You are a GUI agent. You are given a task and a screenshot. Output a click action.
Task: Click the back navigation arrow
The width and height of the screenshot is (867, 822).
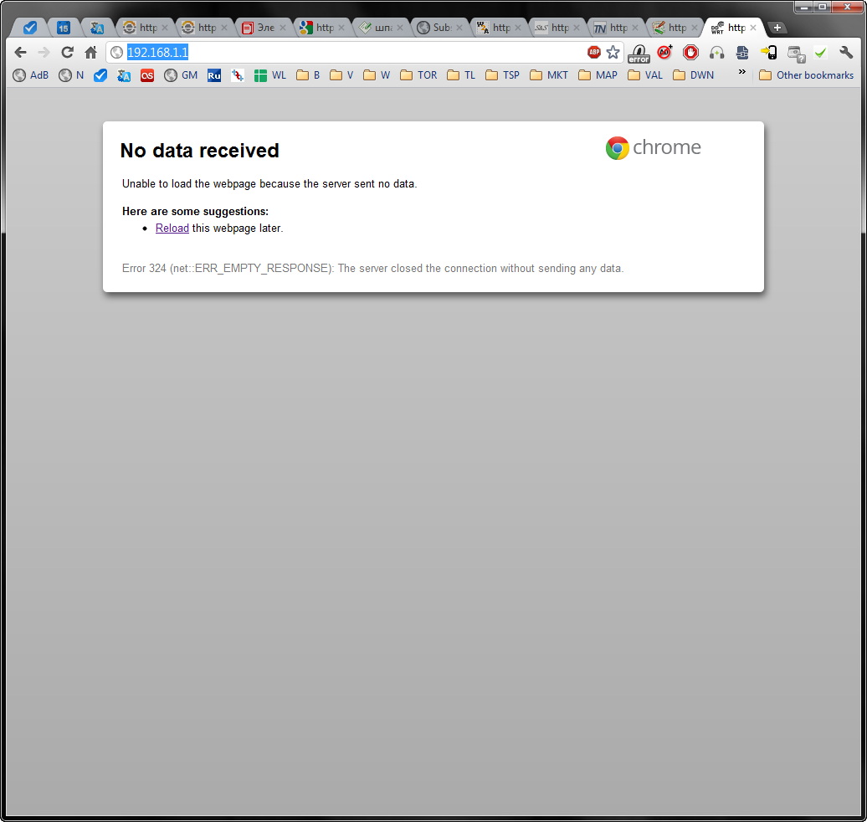pyautogui.click(x=20, y=52)
